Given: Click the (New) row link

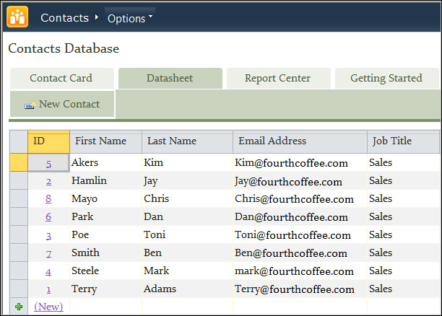Looking at the screenshot, I should (48, 307).
